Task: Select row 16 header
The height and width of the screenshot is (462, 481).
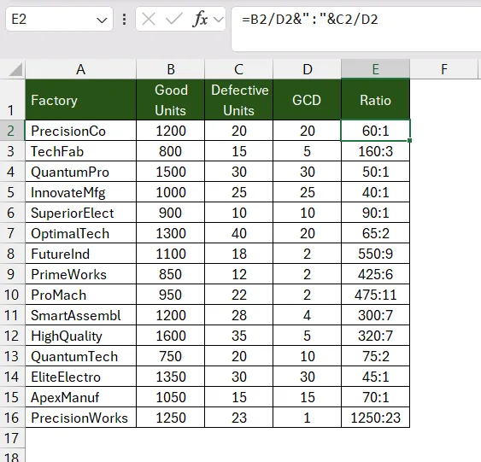Action: [11, 418]
